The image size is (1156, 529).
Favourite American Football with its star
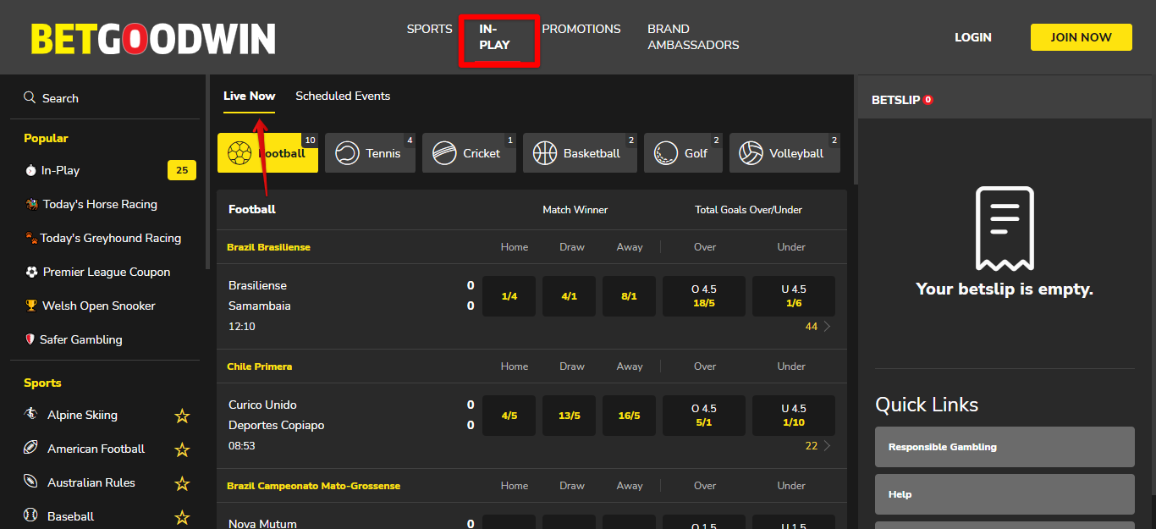(x=182, y=449)
